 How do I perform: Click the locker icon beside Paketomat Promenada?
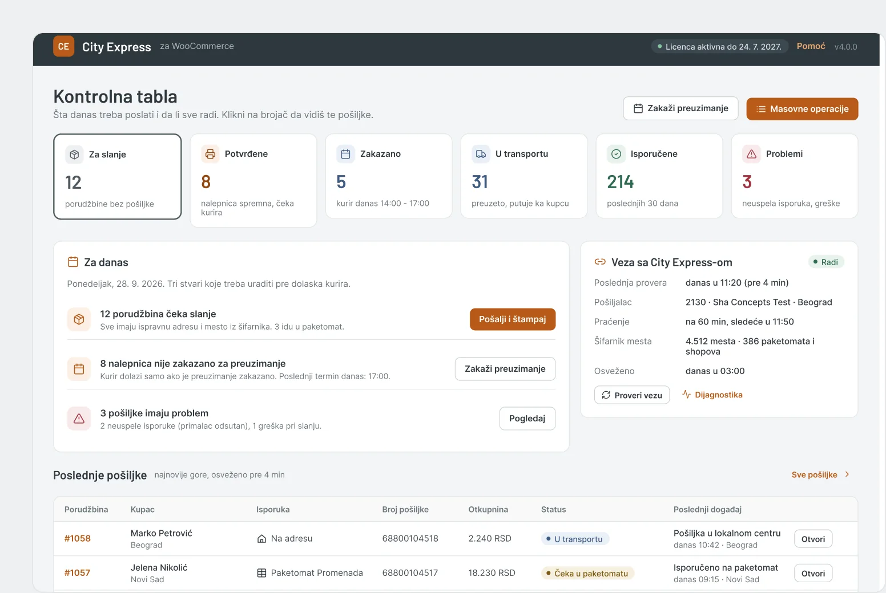coord(261,573)
